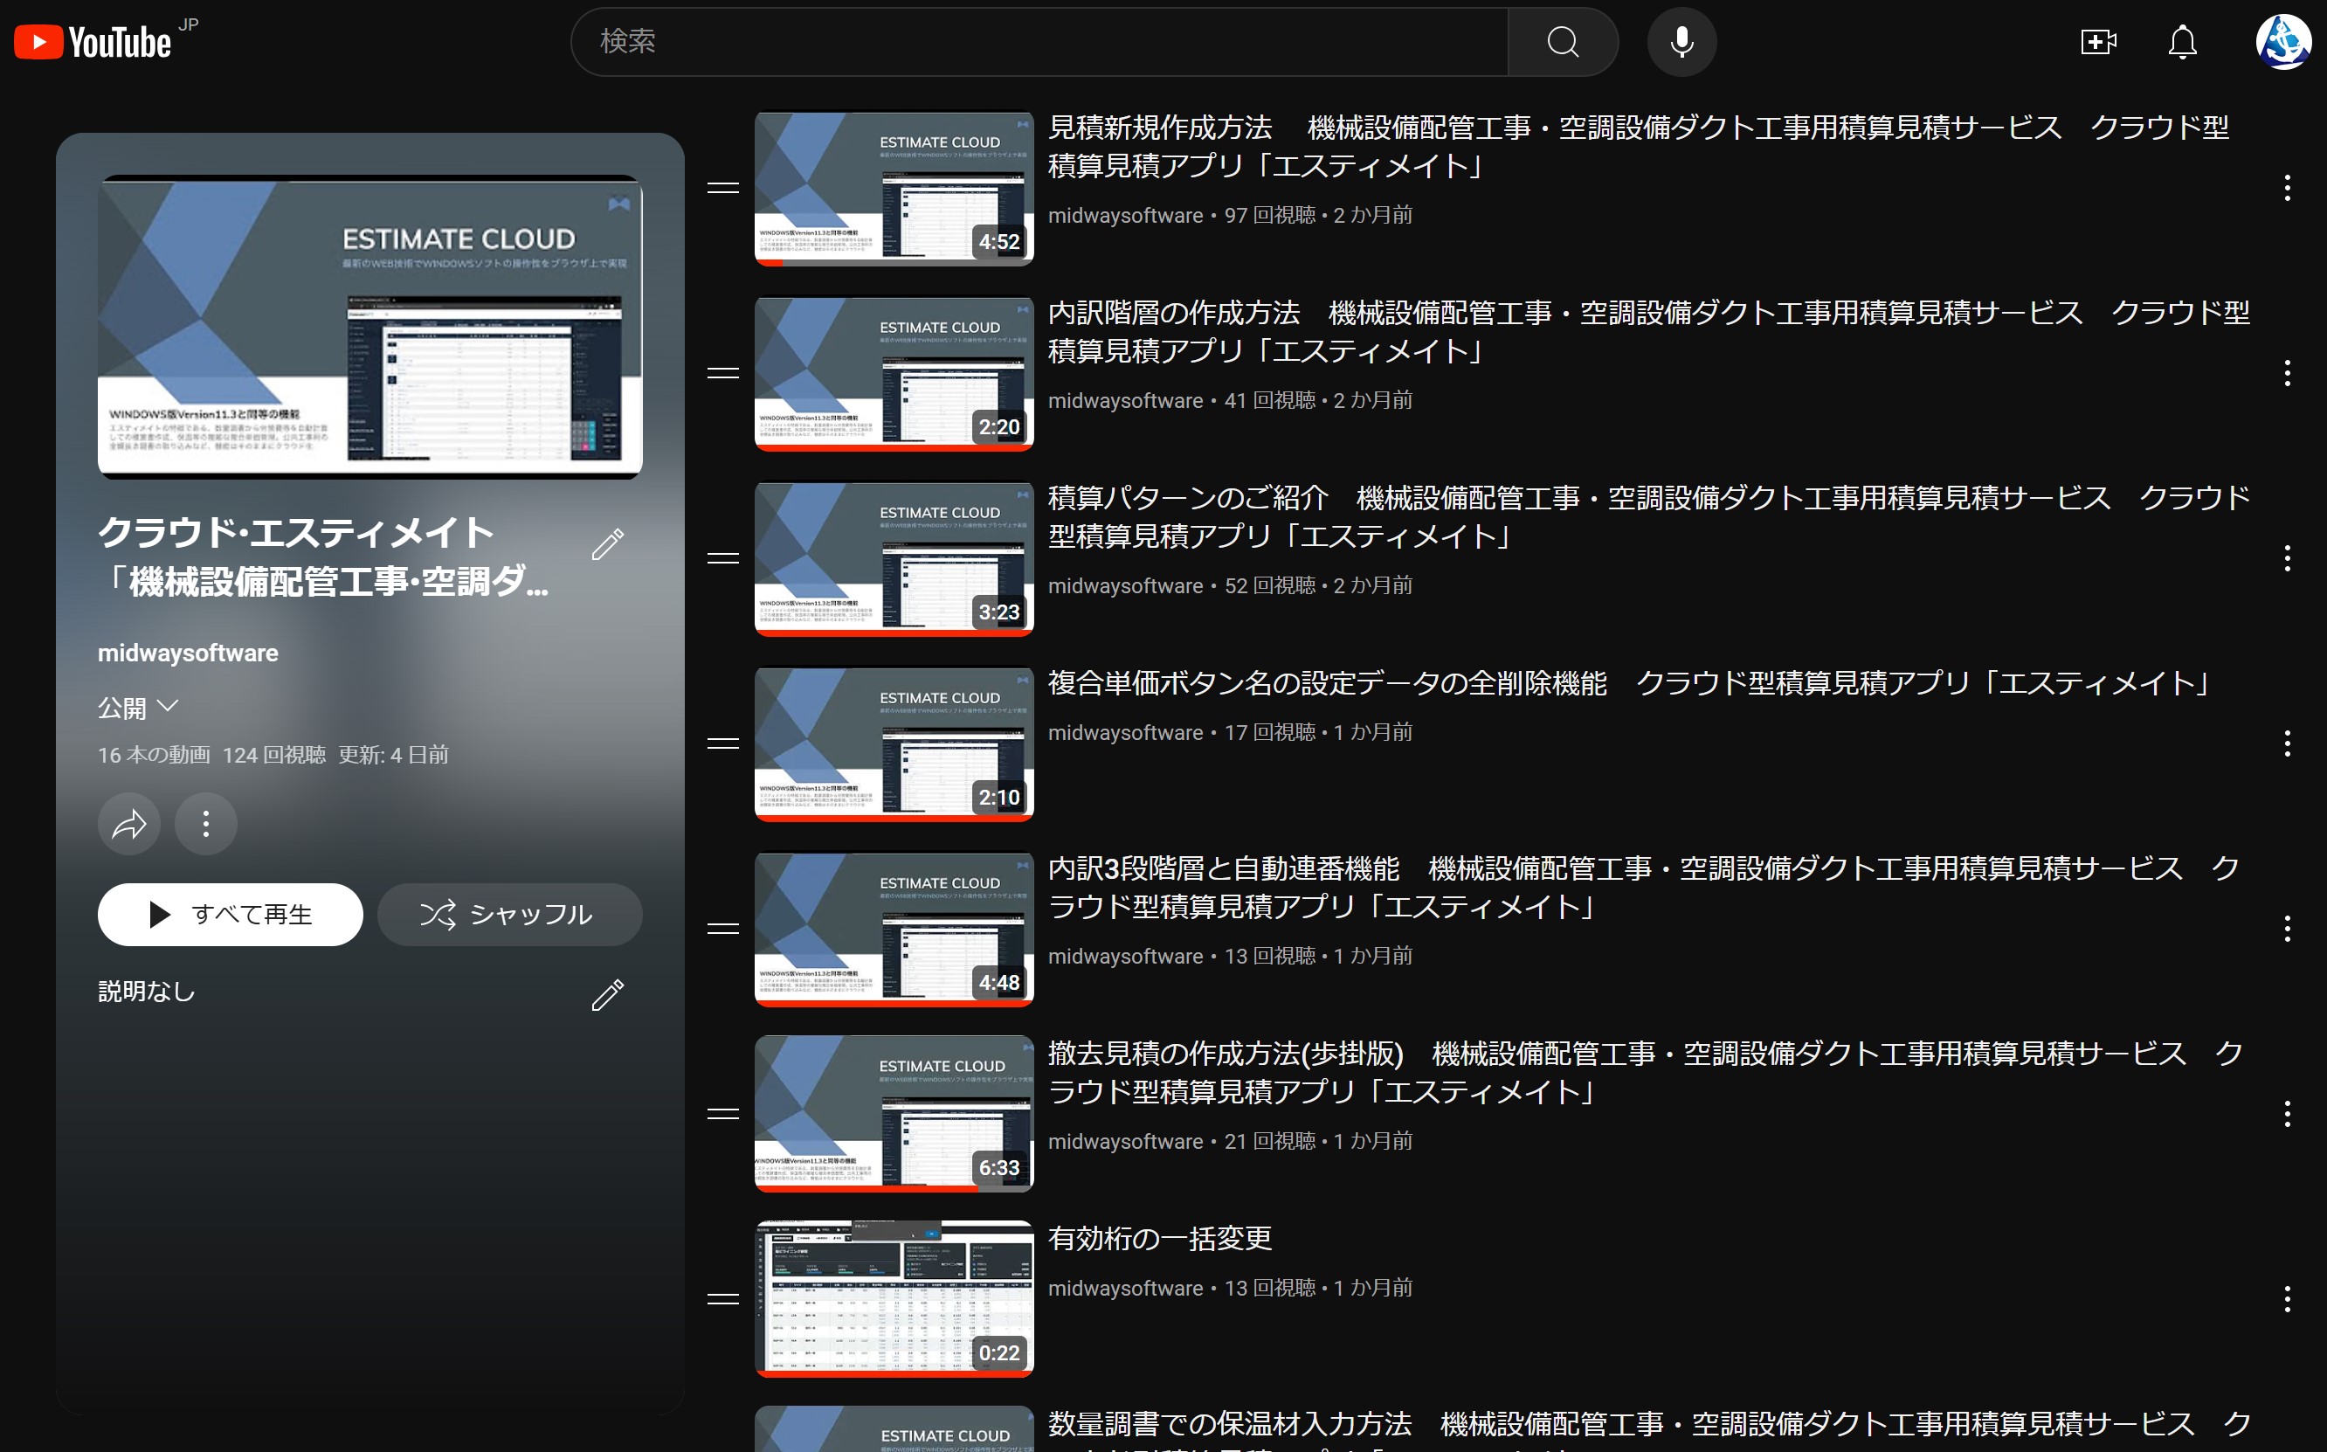Play the 4:48 video thumbnail
Image resolution: width=2327 pixels, height=1452 pixels.
click(894, 929)
